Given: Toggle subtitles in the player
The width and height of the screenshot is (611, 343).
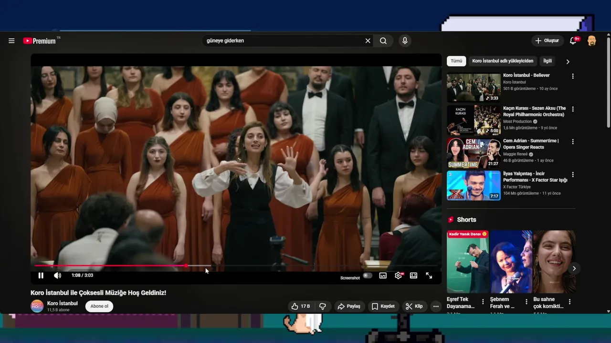Looking at the screenshot, I should (x=383, y=275).
